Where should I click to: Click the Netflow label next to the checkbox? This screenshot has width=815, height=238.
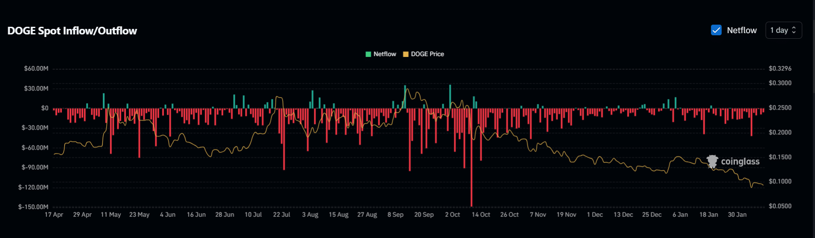742,30
